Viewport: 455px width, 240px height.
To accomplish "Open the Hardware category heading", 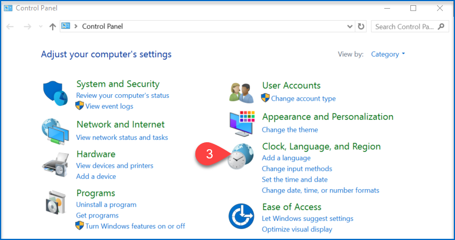I will [96, 154].
